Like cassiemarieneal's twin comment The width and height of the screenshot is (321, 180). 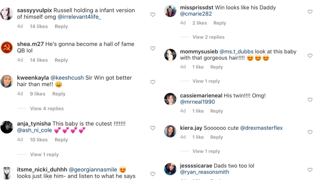pyautogui.click(x=310, y=100)
